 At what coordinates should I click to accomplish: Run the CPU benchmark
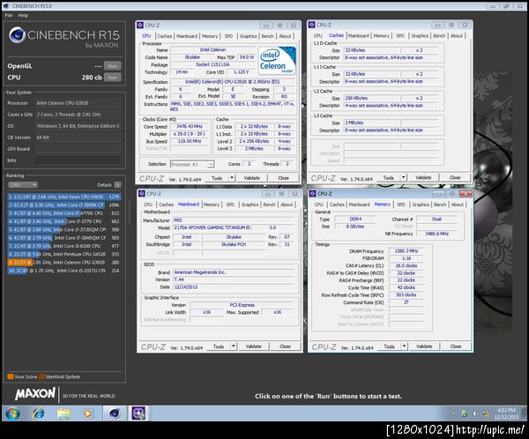[x=112, y=78]
